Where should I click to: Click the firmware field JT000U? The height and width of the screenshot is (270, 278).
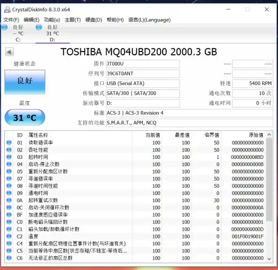143,64
